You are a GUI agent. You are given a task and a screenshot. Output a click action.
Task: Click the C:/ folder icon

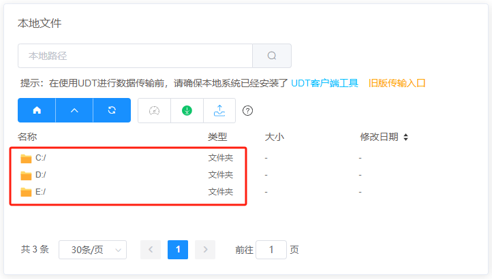26,159
